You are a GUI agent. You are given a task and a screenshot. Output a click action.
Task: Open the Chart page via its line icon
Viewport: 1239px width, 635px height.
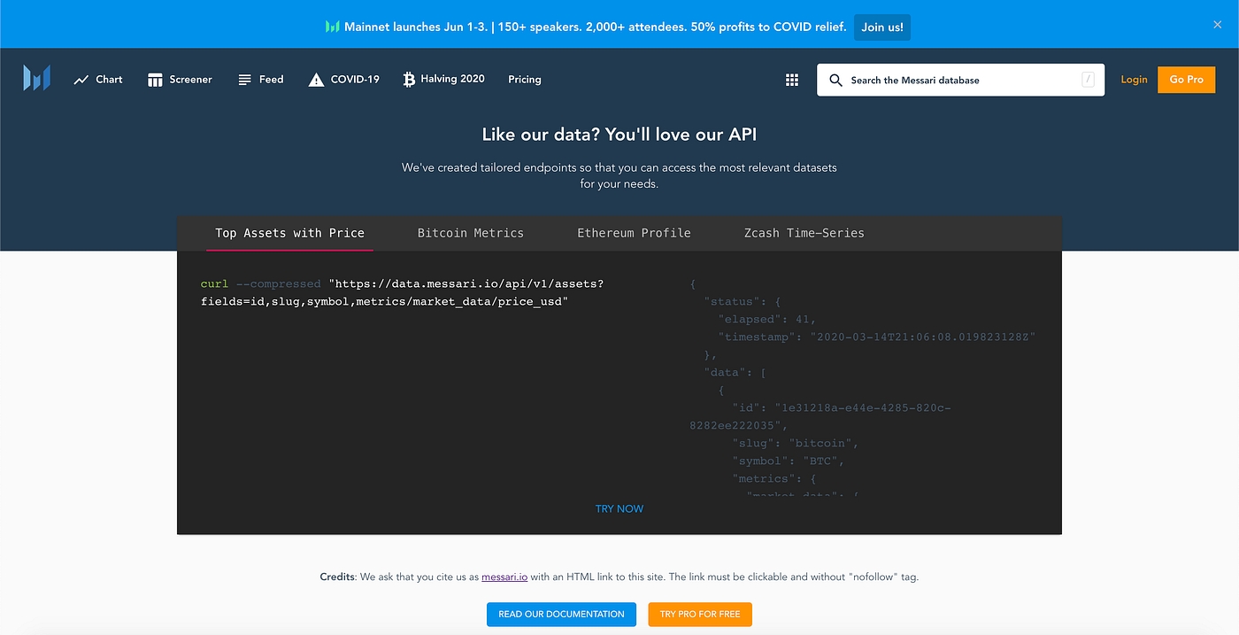tap(81, 80)
